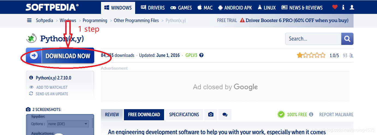Open the Drivers section tab
Viewport: 377px width, 135px height.
pyautogui.click(x=153, y=8)
